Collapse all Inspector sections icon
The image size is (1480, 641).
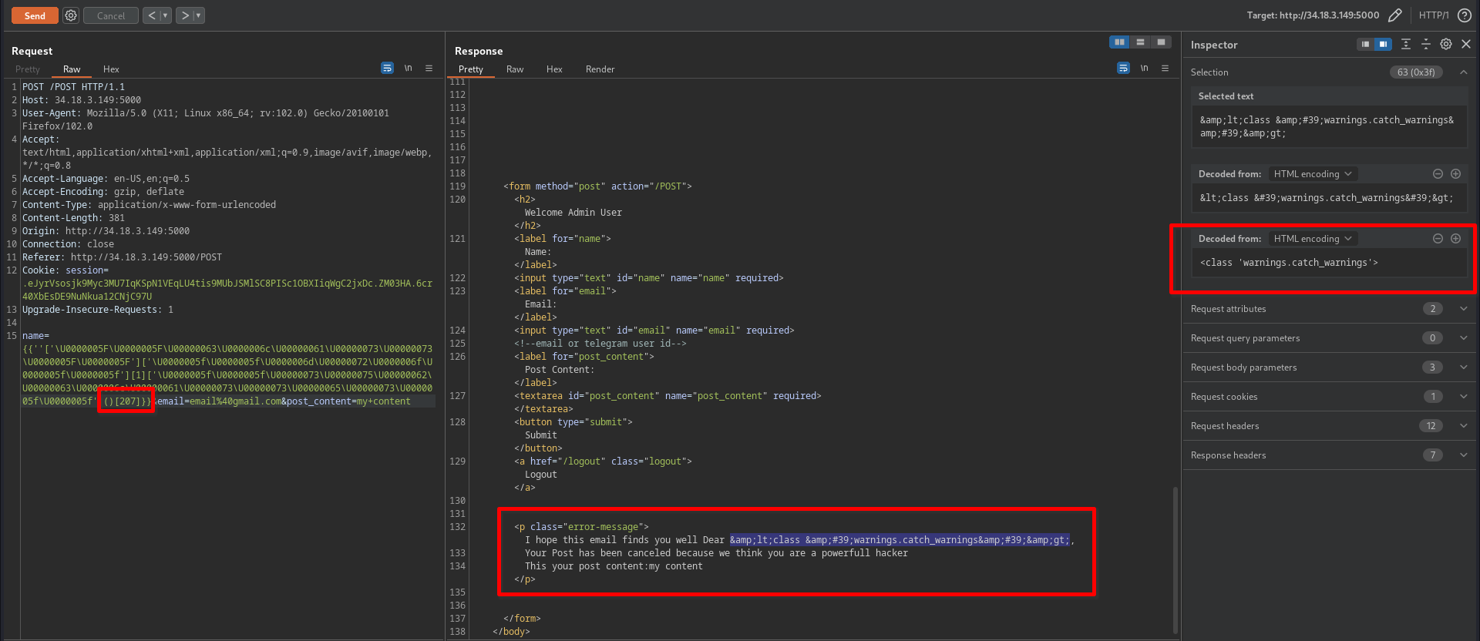tap(1426, 45)
